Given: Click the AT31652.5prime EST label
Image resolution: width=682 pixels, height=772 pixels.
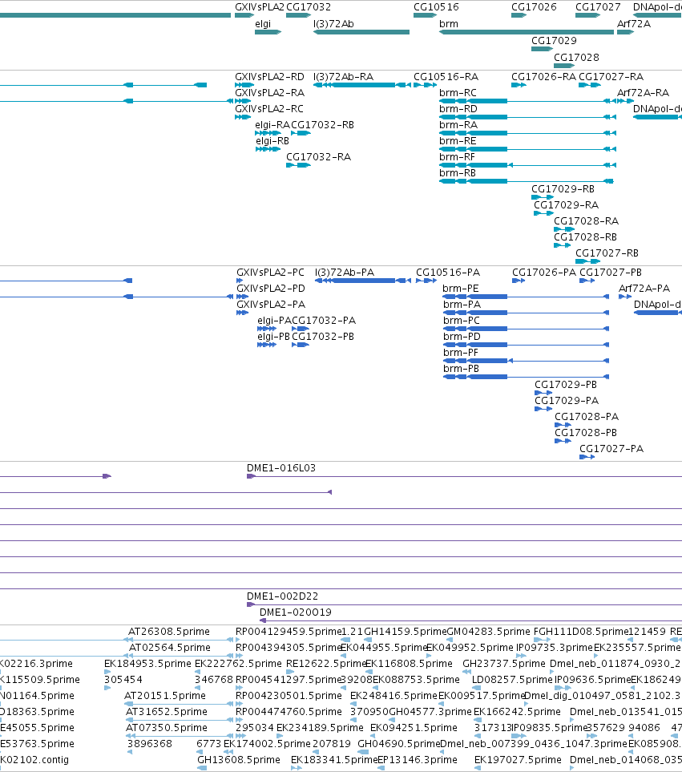Looking at the screenshot, I should (x=167, y=711).
